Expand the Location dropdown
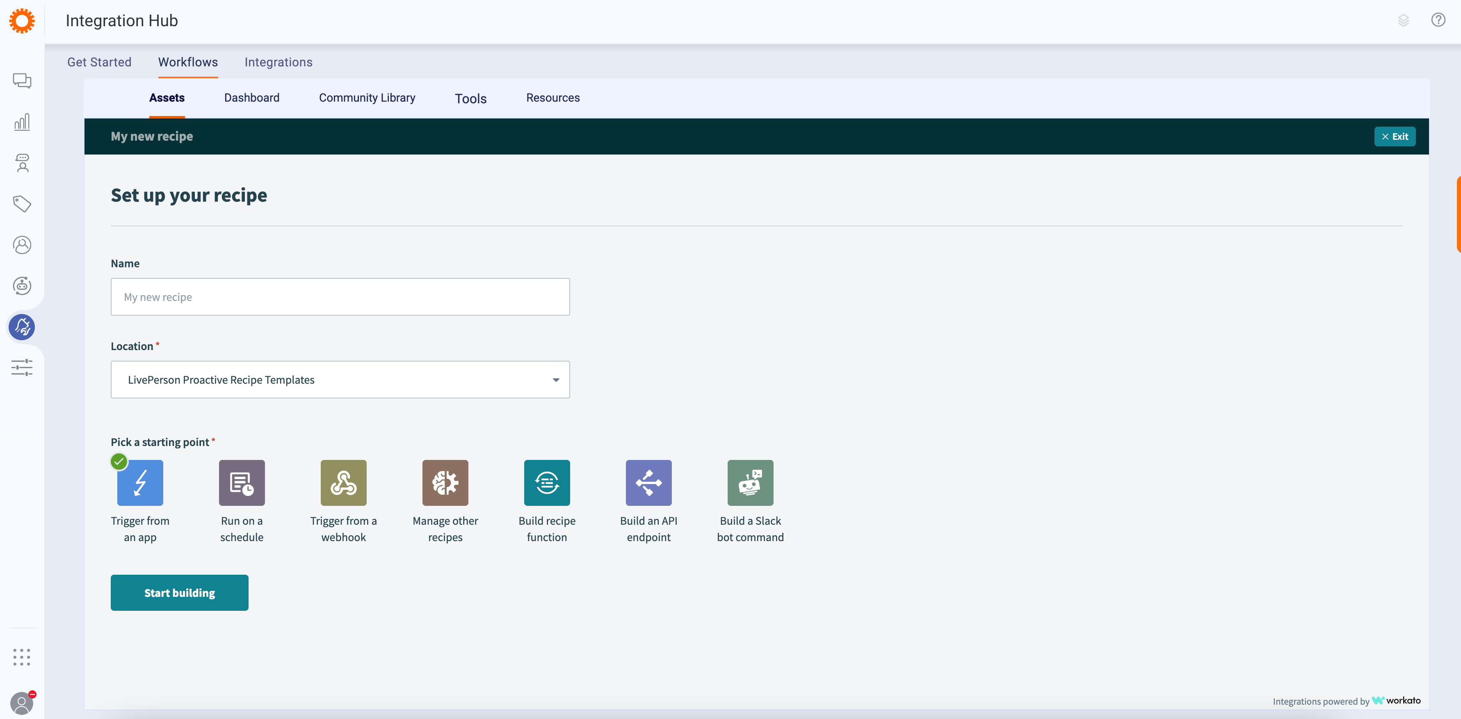Screen dimensions: 1461x719 340,380
